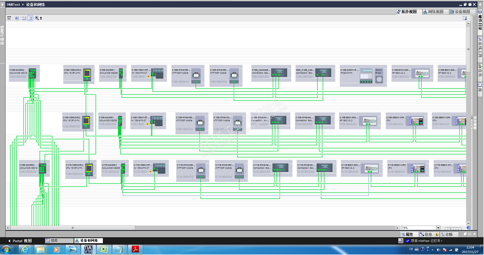Viewport: 484px width, 255px height.
Task: Select the C165-150A3-PLC CPU 1515F-2 PN device
Action: coord(79,74)
